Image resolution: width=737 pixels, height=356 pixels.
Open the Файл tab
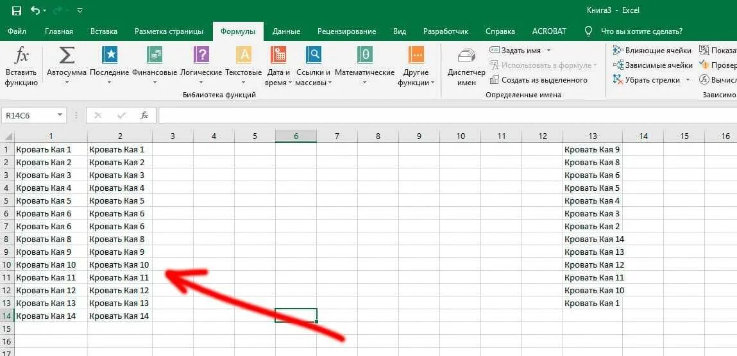tap(17, 31)
